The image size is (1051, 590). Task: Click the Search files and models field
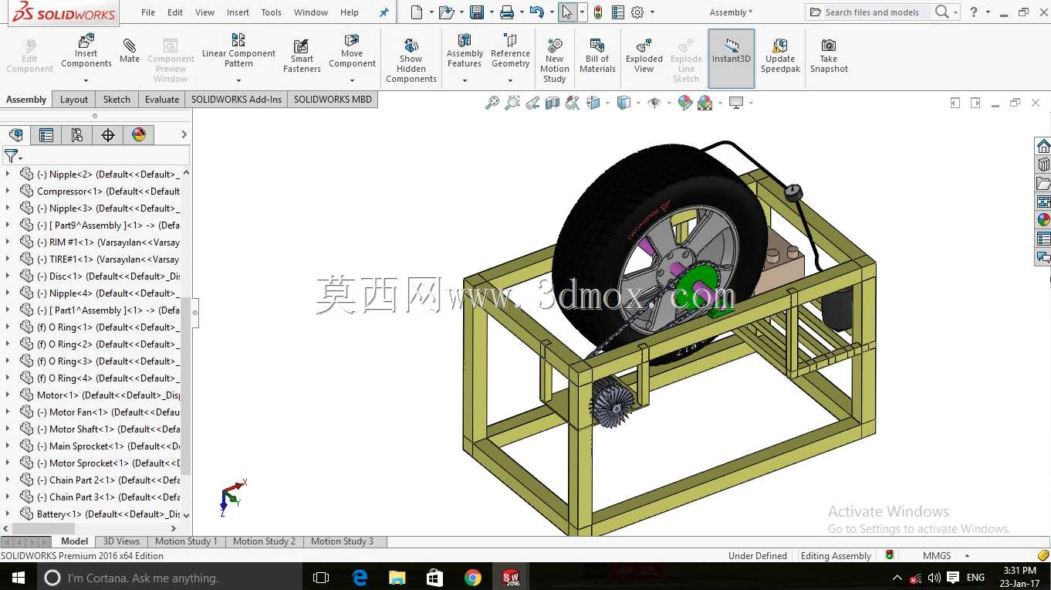tap(872, 12)
